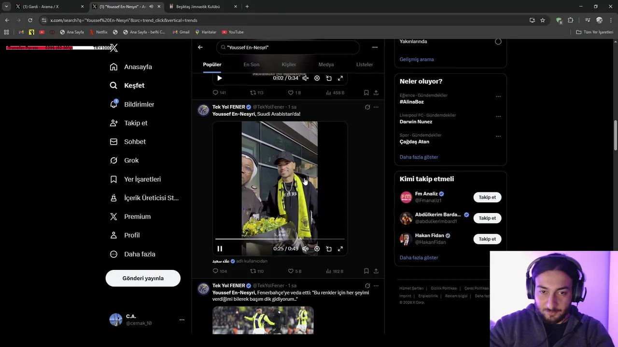Screen dimensions: 618x347
Task: Open Keşfet in the sidebar
Action: point(127,85)
